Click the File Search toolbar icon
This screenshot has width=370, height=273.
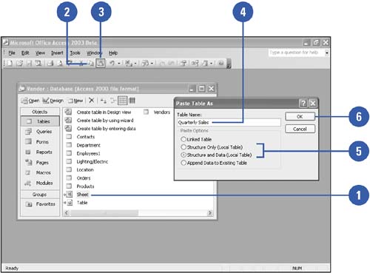[x=38, y=64]
